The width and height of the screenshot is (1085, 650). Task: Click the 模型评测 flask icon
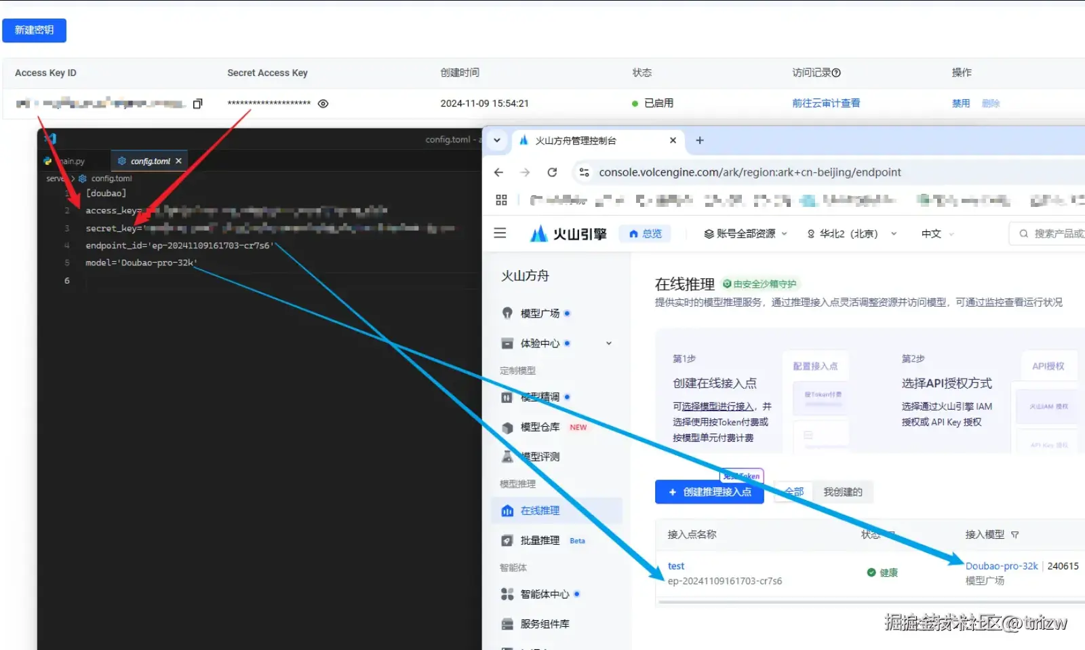(x=507, y=457)
